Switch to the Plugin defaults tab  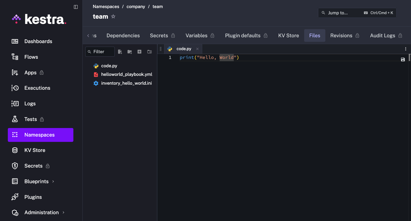coord(246,36)
